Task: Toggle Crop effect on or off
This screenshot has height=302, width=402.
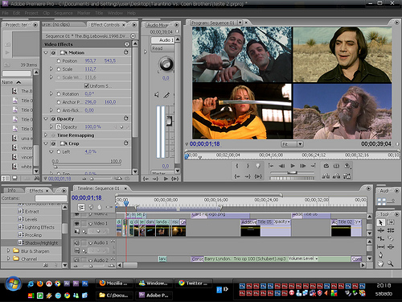Action: pyautogui.click(x=53, y=143)
